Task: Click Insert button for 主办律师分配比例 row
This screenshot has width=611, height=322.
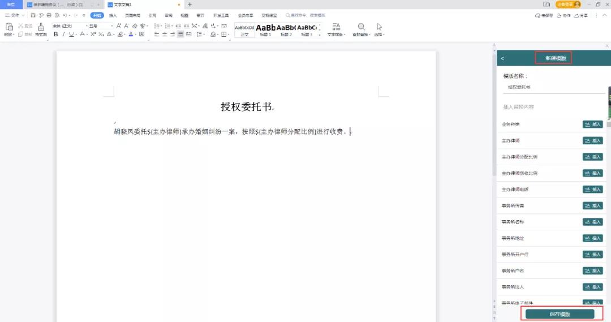Action: click(593, 157)
